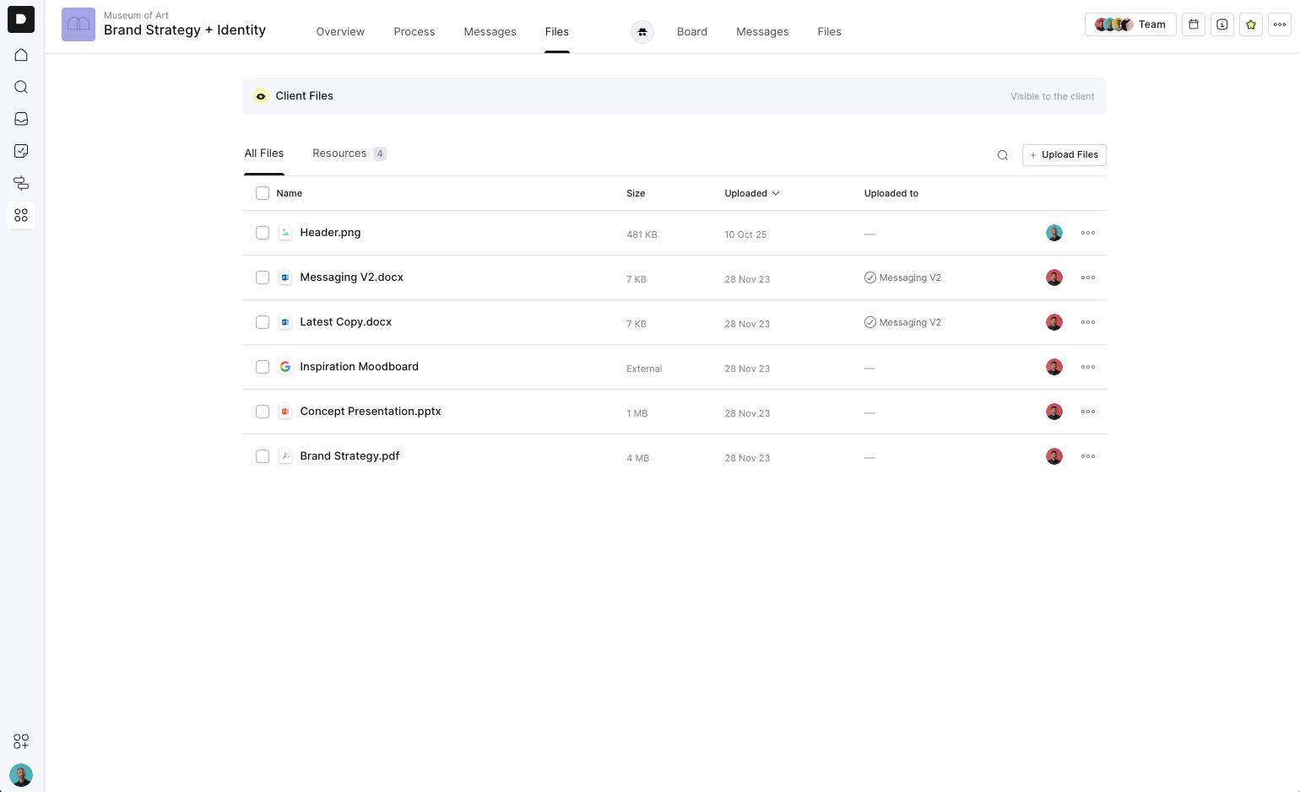The height and width of the screenshot is (792, 1300).
Task: Open the inbox icon in sidebar
Action: pos(21,119)
